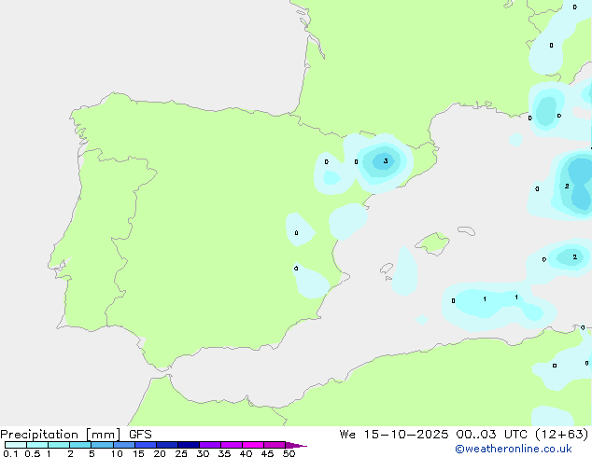Click the forecast date 'We 15-10-2025 00..03 UTC (12+63)'

point(464,435)
